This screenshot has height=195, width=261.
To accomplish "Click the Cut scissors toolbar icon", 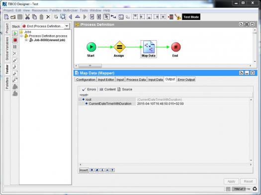I will coord(27,17).
